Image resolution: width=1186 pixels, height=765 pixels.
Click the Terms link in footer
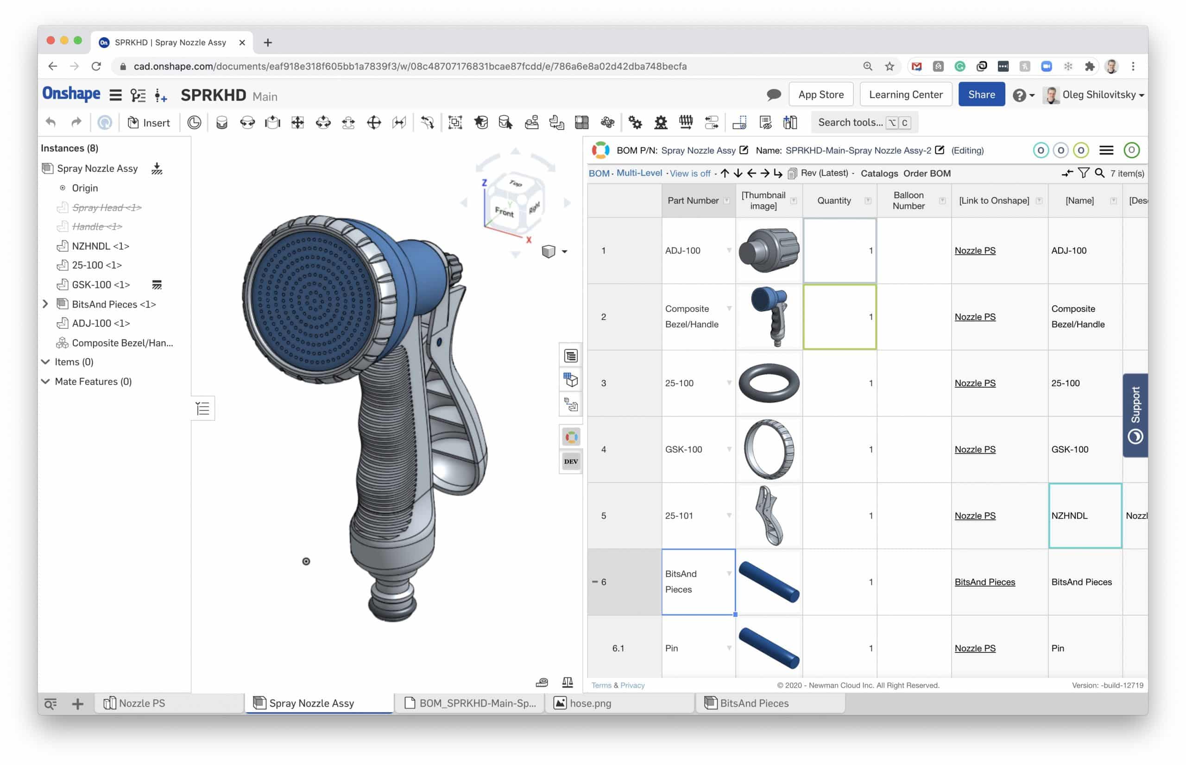click(601, 685)
